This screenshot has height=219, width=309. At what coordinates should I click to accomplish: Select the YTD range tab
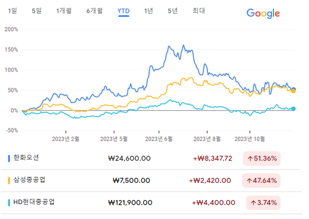tap(124, 11)
